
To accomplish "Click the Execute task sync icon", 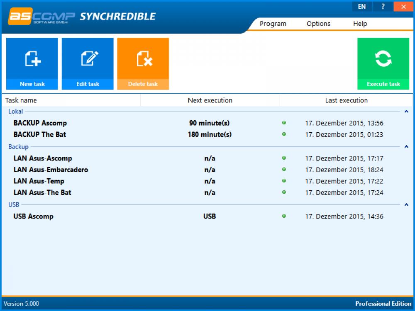I will pos(383,58).
